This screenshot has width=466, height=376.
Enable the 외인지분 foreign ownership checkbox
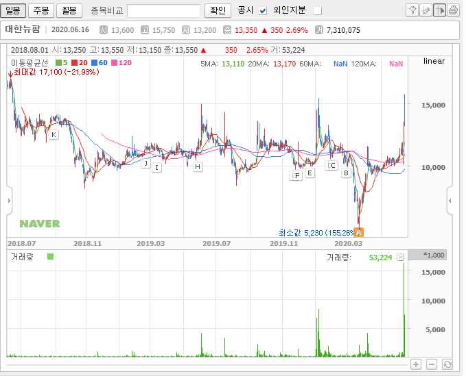click(317, 11)
